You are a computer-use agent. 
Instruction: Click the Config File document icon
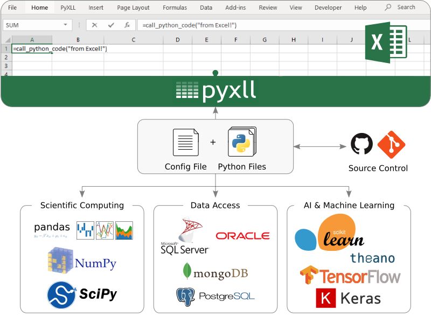coord(185,142)
